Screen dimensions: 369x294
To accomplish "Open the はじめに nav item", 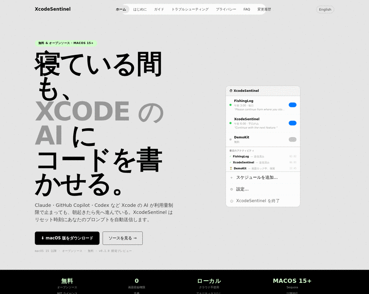I will coord(140,9).
